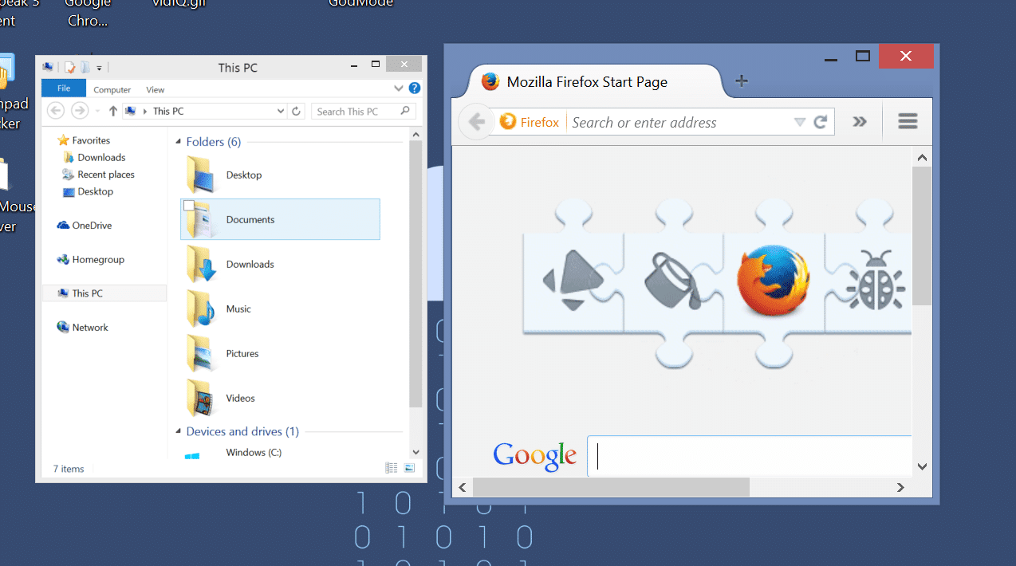The height and width of the screenshot is (566, 1016).
Task: Open the Firefox hamburger menu
Action: (x=908, y=122)
